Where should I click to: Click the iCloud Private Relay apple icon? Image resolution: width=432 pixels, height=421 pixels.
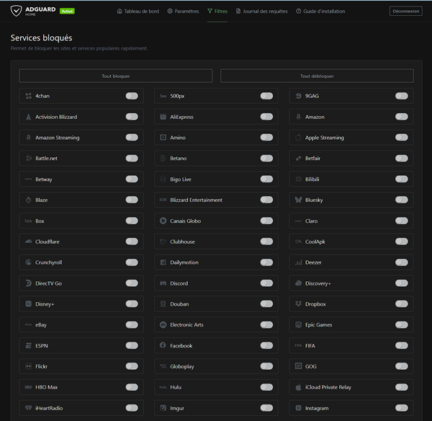click(x=298, y=387)
